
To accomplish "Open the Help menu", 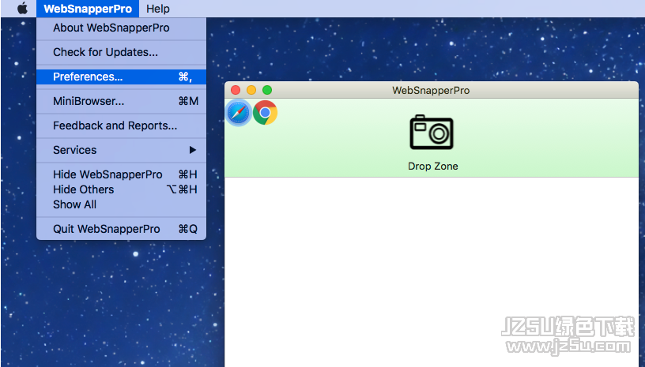I will [x=158, y=9].
